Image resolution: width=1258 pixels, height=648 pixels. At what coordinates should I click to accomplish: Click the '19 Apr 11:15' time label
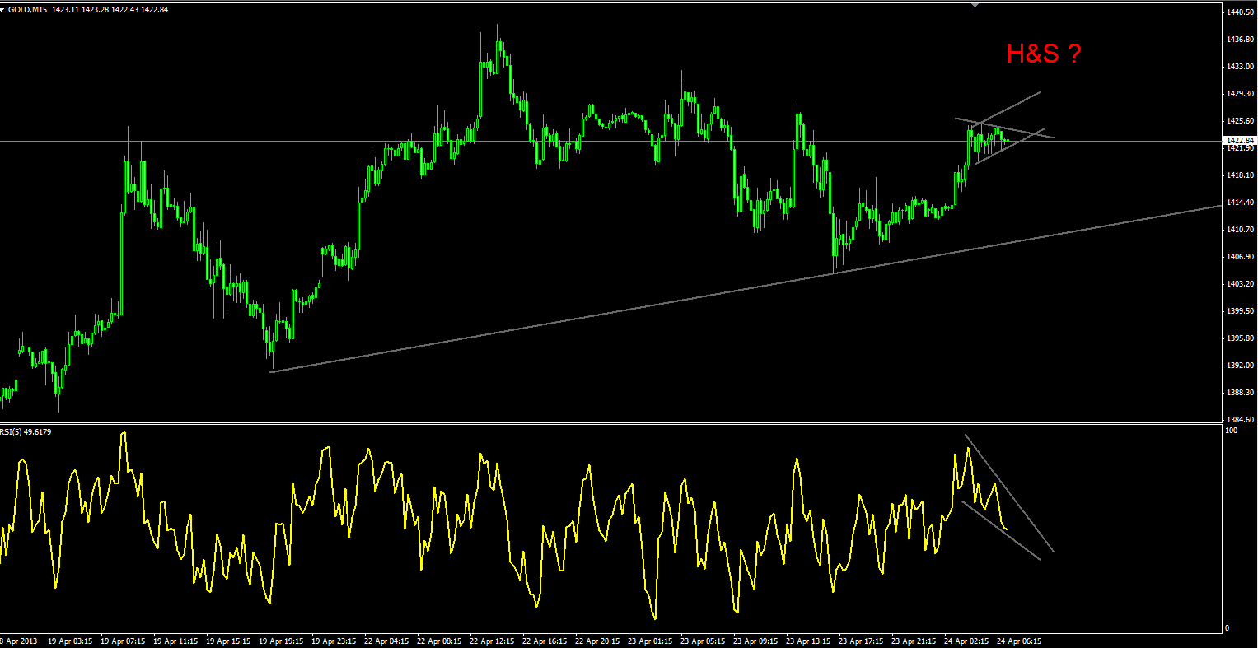point(175,641)
